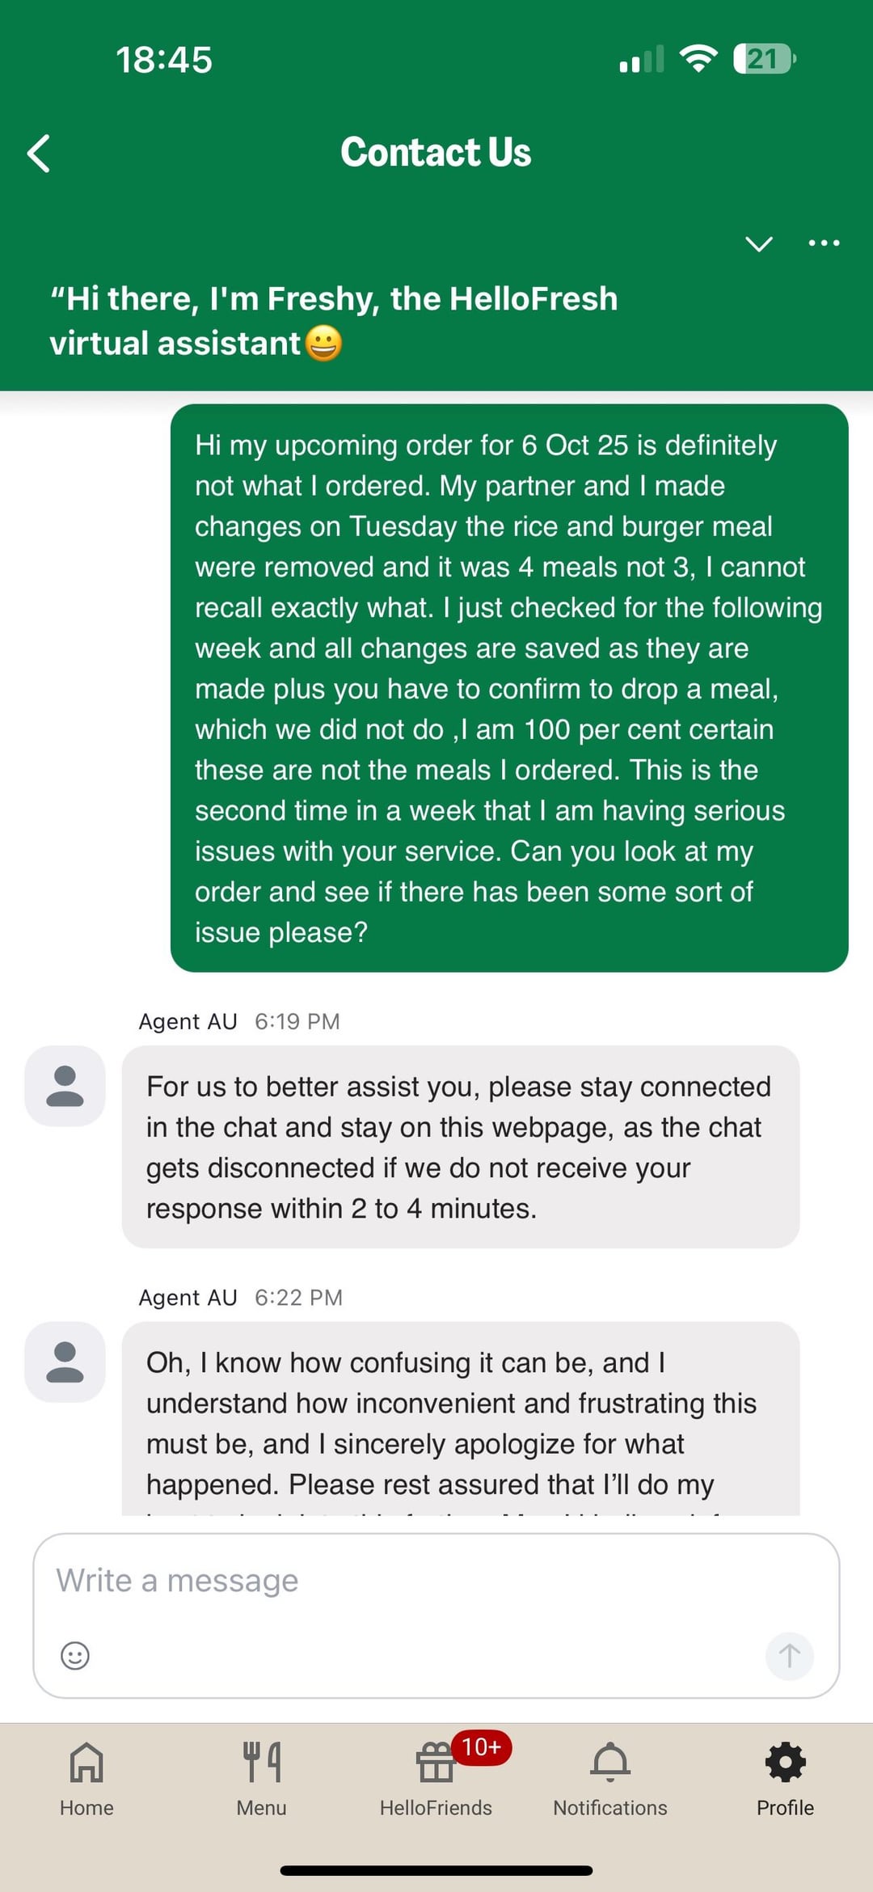The width and height of the screenshot is (873, 1892).
Task: Tap the back arrow in header
Action: [39, 154]
